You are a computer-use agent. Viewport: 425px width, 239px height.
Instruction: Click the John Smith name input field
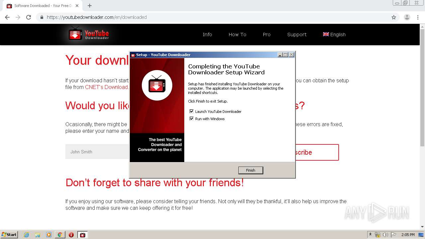click(x=97, y=152)
